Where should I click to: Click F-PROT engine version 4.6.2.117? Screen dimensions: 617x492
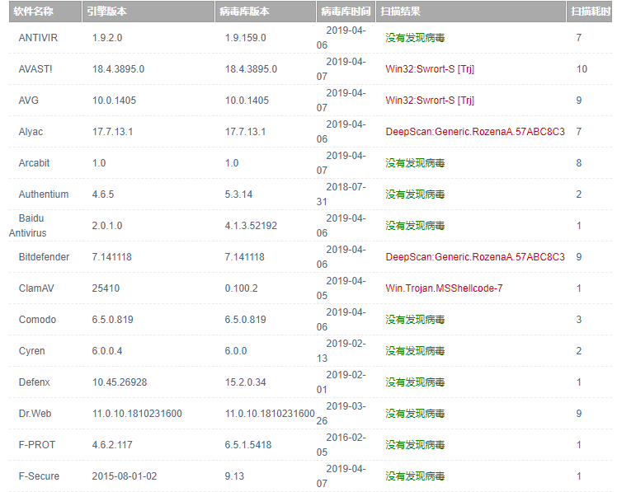tap(112, 445)
